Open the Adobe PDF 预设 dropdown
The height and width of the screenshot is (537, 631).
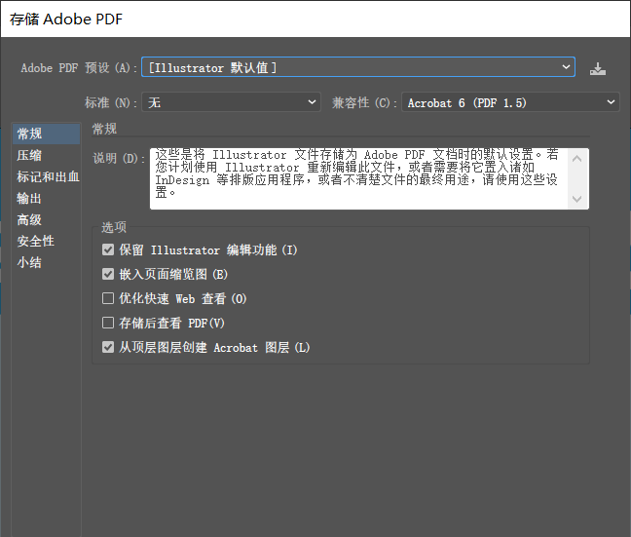(358, 67)
